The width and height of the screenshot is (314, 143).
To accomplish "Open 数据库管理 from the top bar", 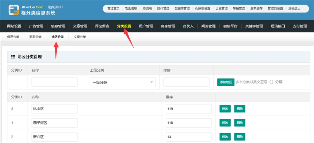I will click(x=182, y=8).
